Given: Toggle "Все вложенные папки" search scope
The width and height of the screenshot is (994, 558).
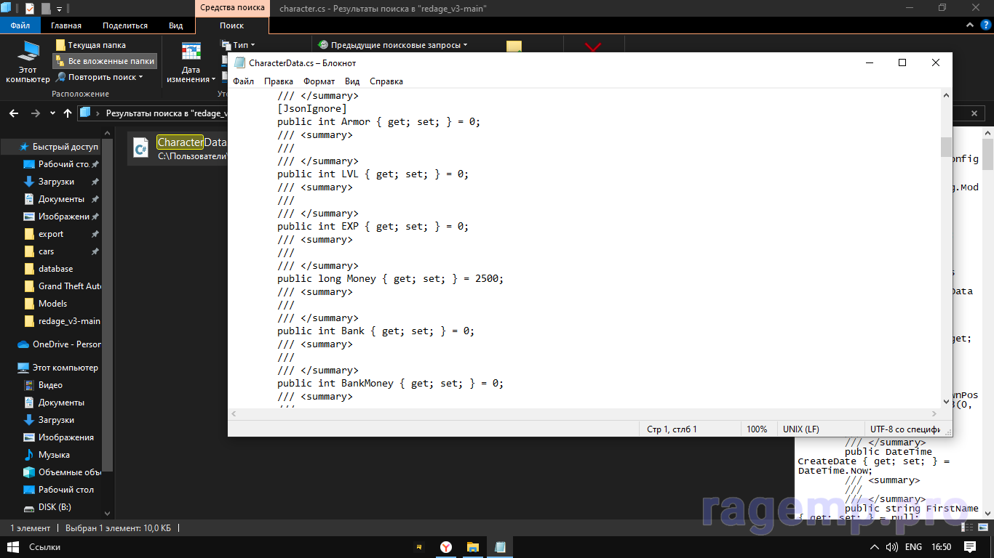Looking at the screenshot, I should pos(104,61).
